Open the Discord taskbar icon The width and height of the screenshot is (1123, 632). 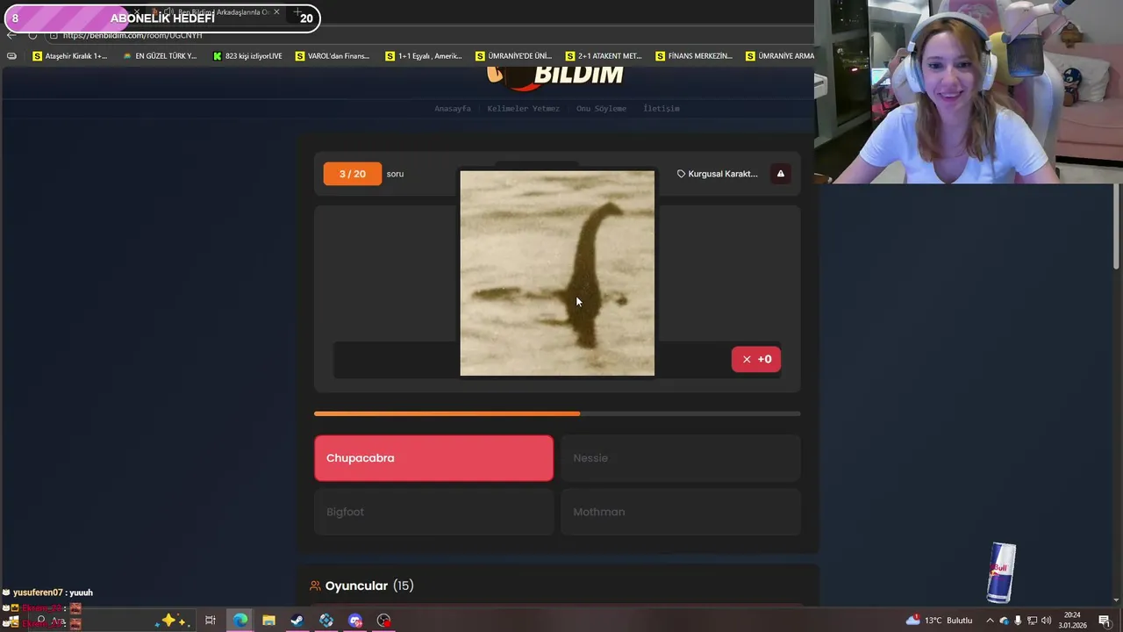[355, 620]
